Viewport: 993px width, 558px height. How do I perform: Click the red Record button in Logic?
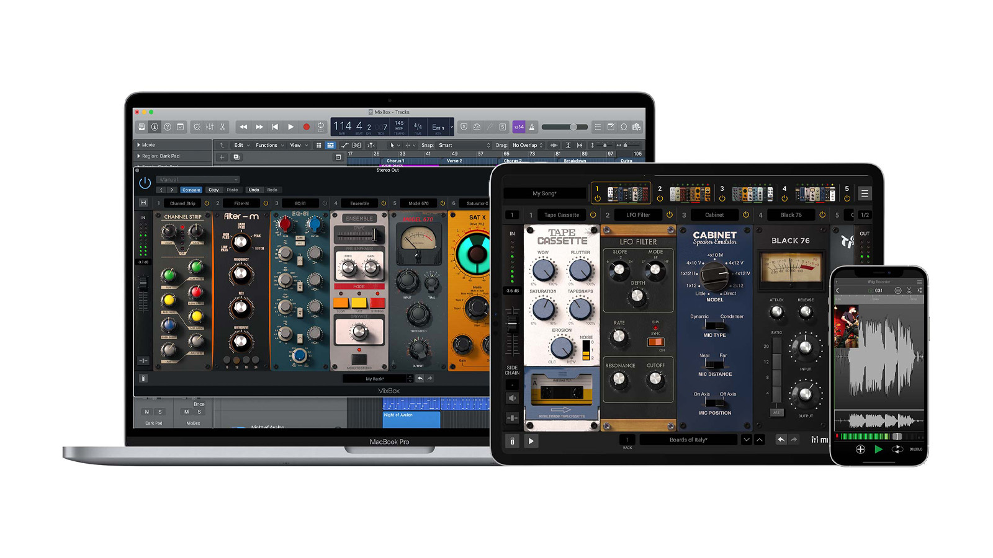(306, 127)
